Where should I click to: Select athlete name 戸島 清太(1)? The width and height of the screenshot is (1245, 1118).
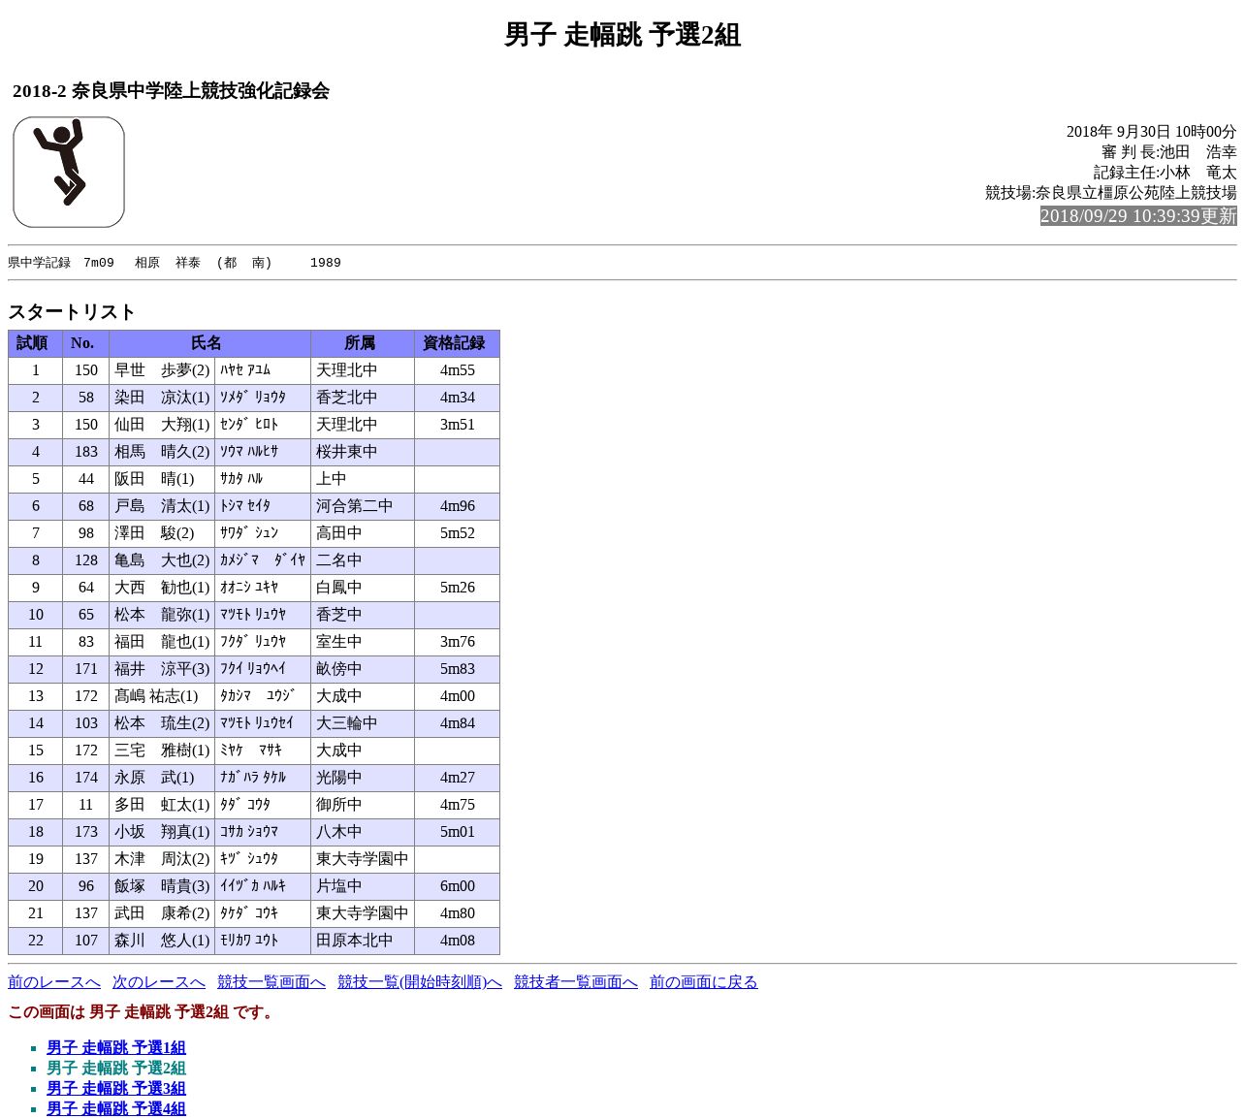pos(162,506)
